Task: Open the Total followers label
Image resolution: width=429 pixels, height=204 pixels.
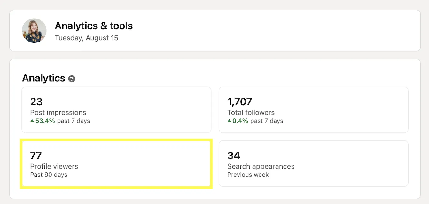Action: 251,113
